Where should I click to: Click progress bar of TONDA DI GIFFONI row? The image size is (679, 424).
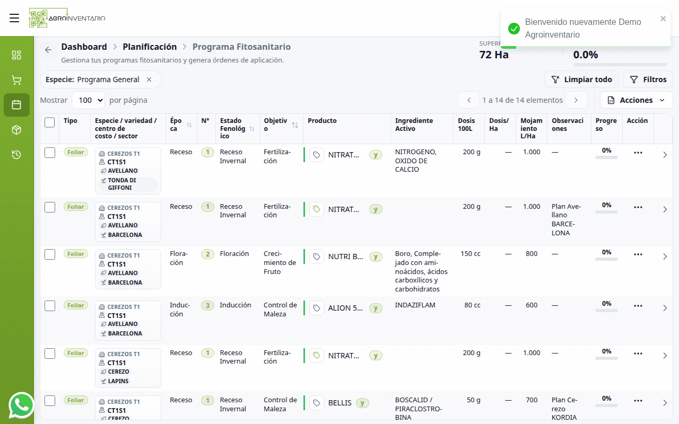[x=606, y=157]
